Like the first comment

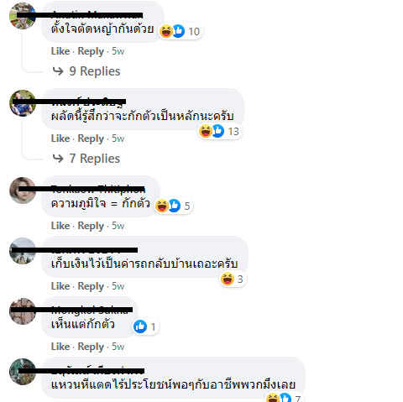60,51
